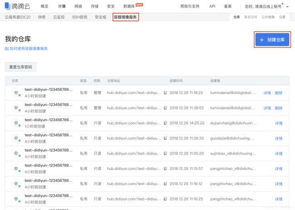The height and width of the screenshot is (210, 295).
Task: Open 备案 in the top bar
Action: pyautogui.click(x=228, y=6)
